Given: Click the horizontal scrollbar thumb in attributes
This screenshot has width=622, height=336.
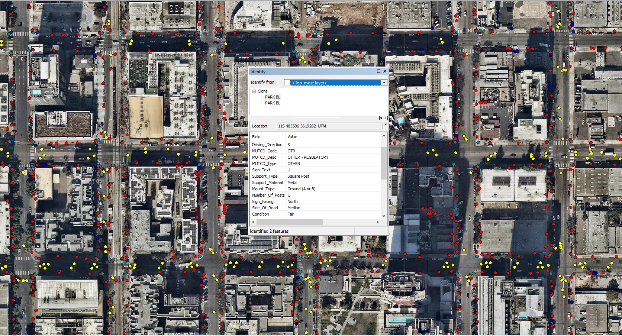Looking at the screenshot, I should pyautogui.click(x=290, y=222).
